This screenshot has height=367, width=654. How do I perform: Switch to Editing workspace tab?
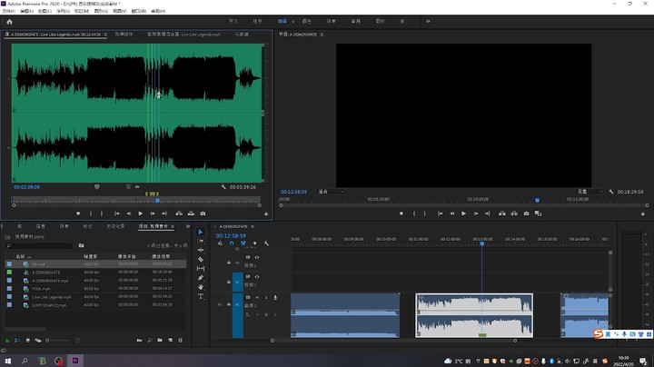(282, 21)
